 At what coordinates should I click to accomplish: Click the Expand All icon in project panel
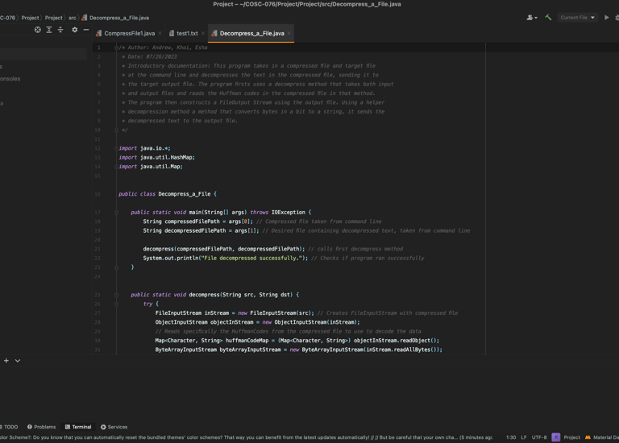click(49, 30)
